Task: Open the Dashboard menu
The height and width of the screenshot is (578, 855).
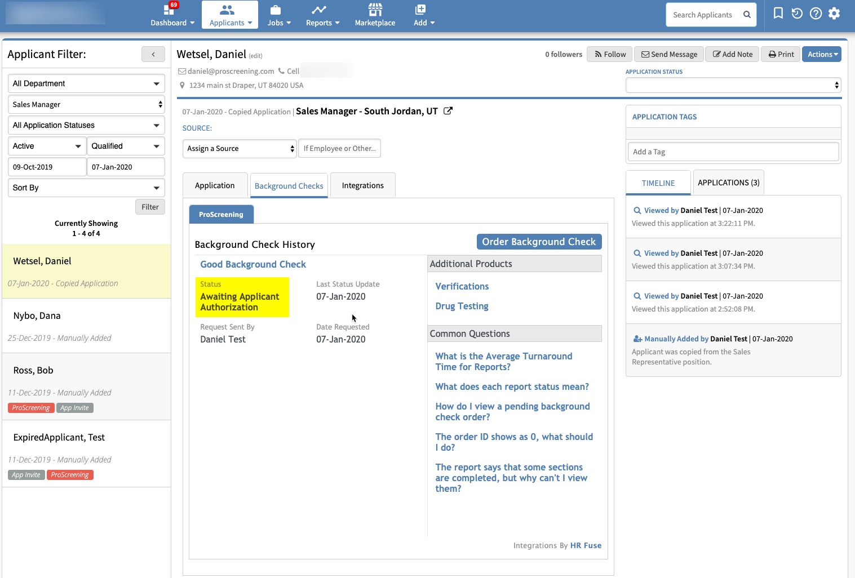Action: click(x=172, y=15)
